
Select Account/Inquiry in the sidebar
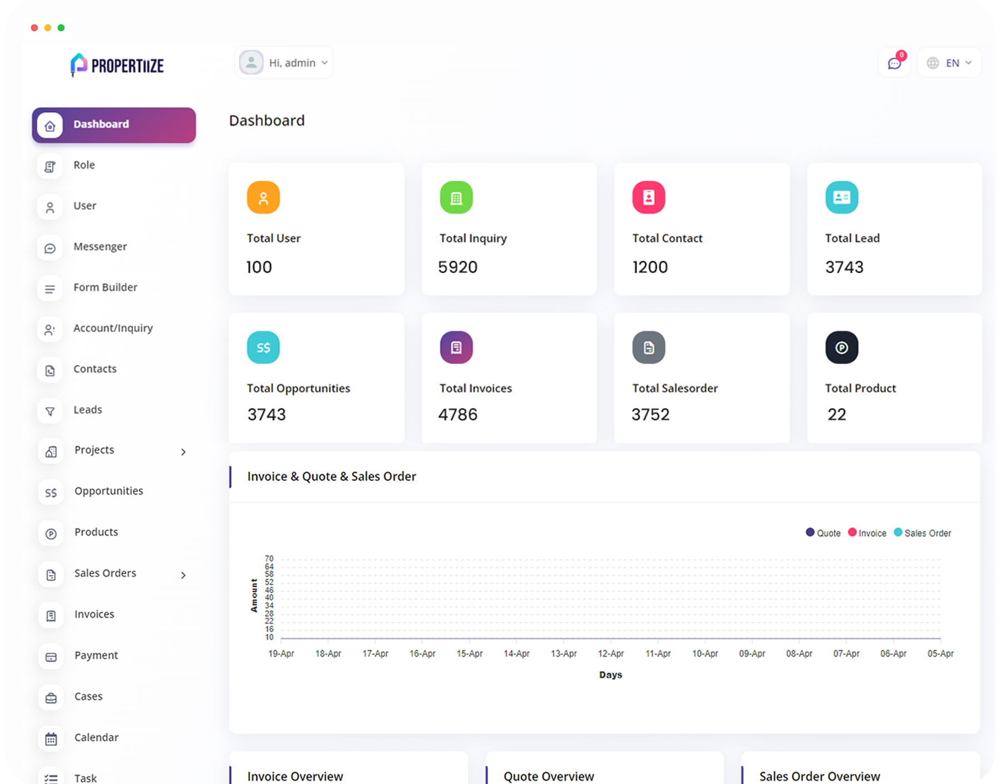click(113, 328)
